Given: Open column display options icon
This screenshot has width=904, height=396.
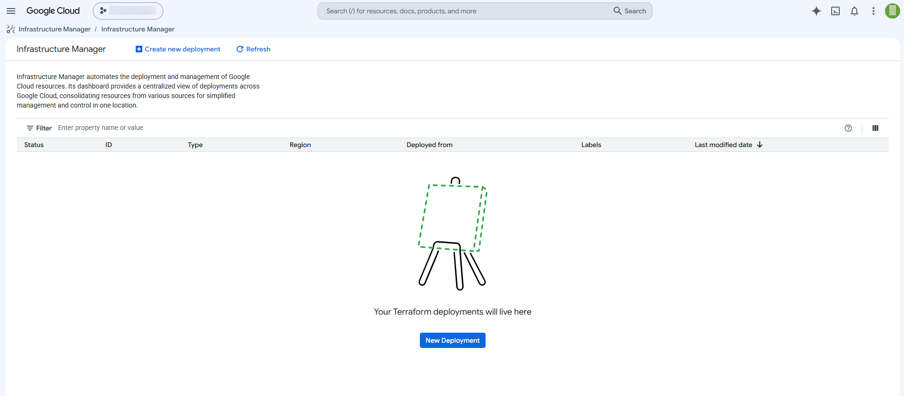Looking at the screenshot, I should [875, 128].
